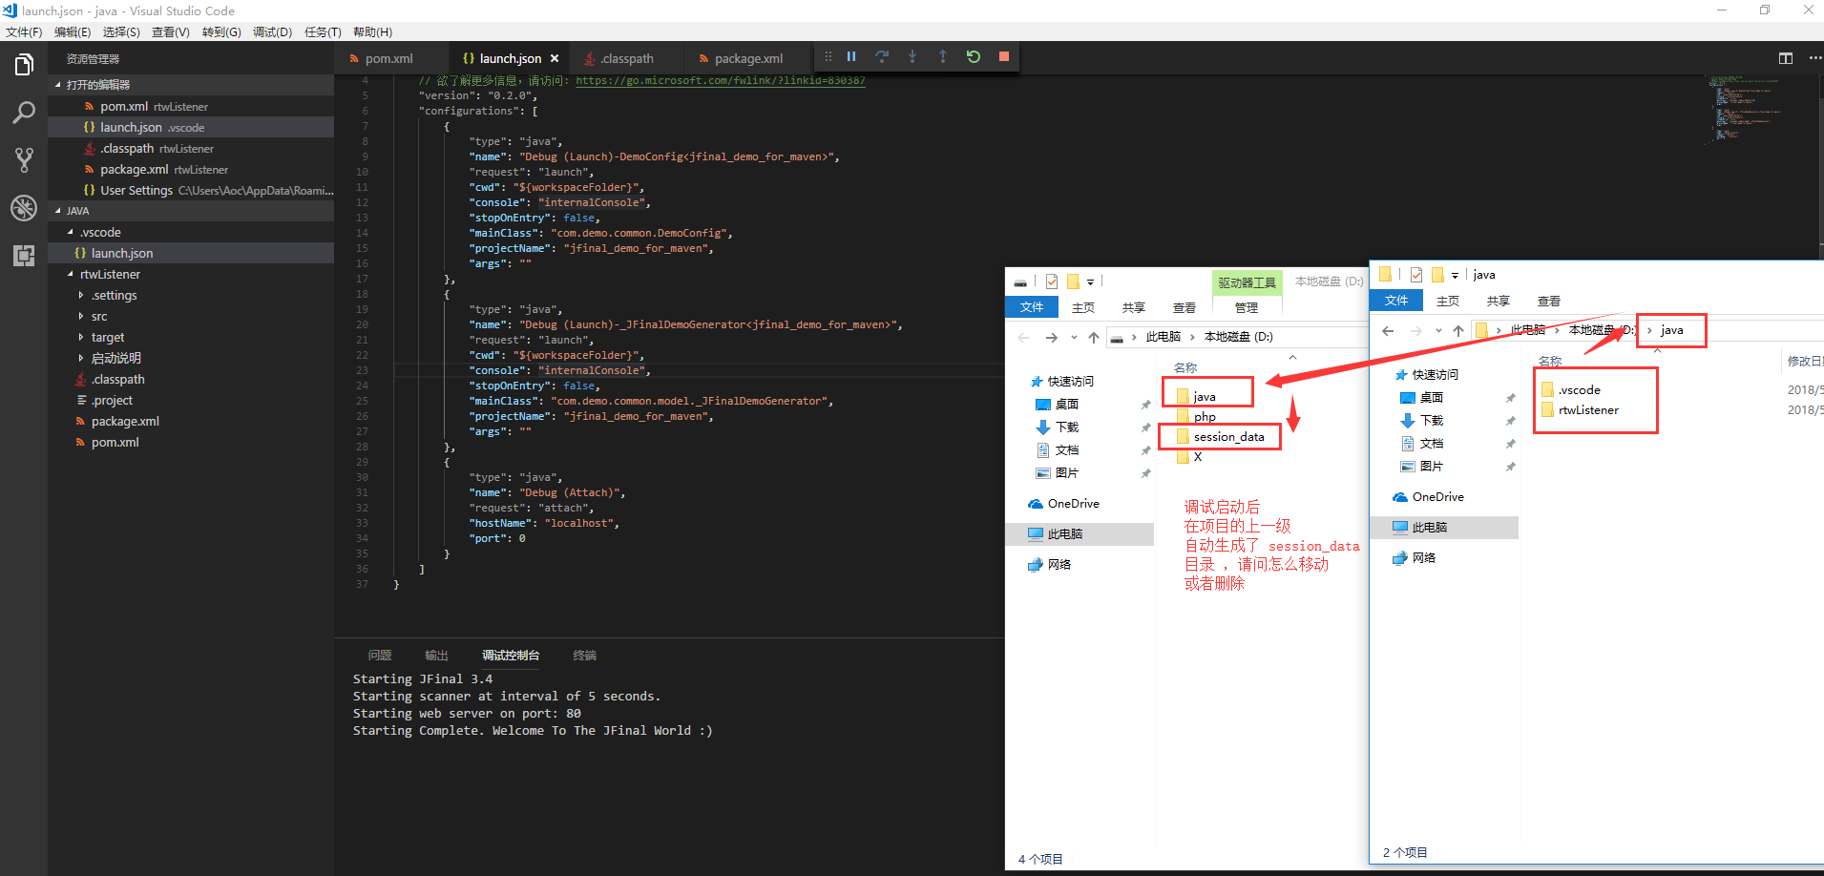Open 管理 ribbon tab in D: drive window
This screenshot has width=1824, height=876.
(1246, 307)
